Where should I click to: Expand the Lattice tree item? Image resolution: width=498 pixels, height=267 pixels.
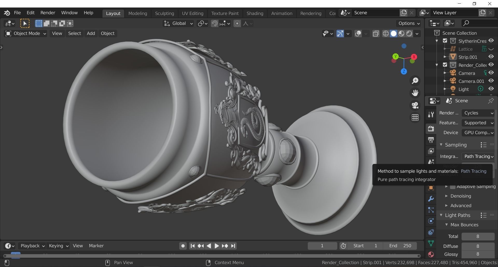point(445,49)
